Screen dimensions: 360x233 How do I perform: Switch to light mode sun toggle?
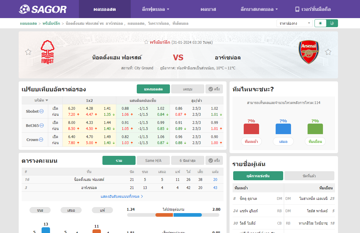pyautogui.click(x=320, y=23)
